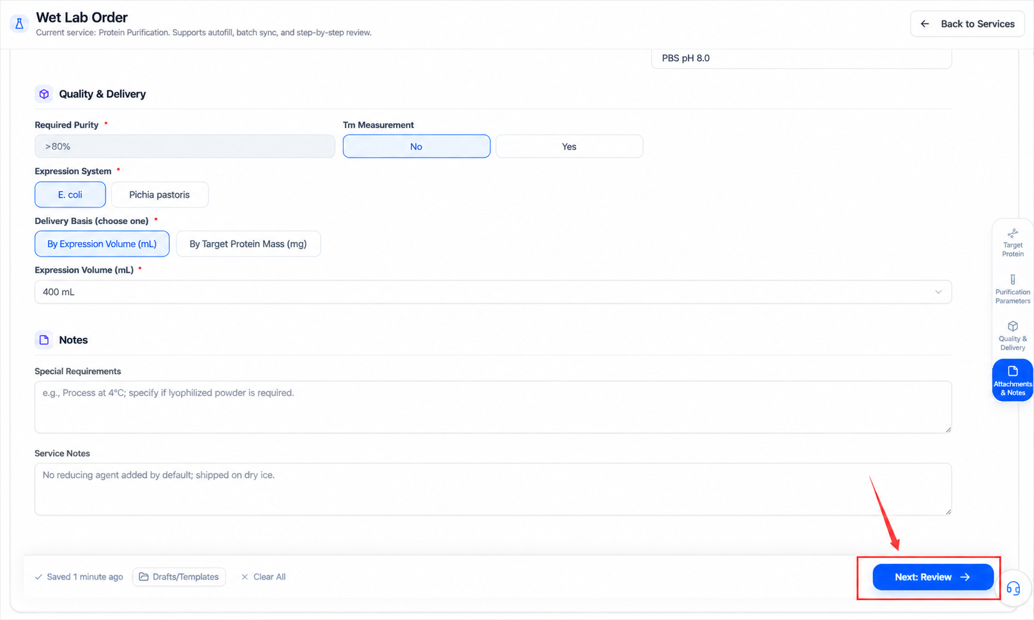Click the flask icon beside Wet Lab Order

click(x=19, y=24)
